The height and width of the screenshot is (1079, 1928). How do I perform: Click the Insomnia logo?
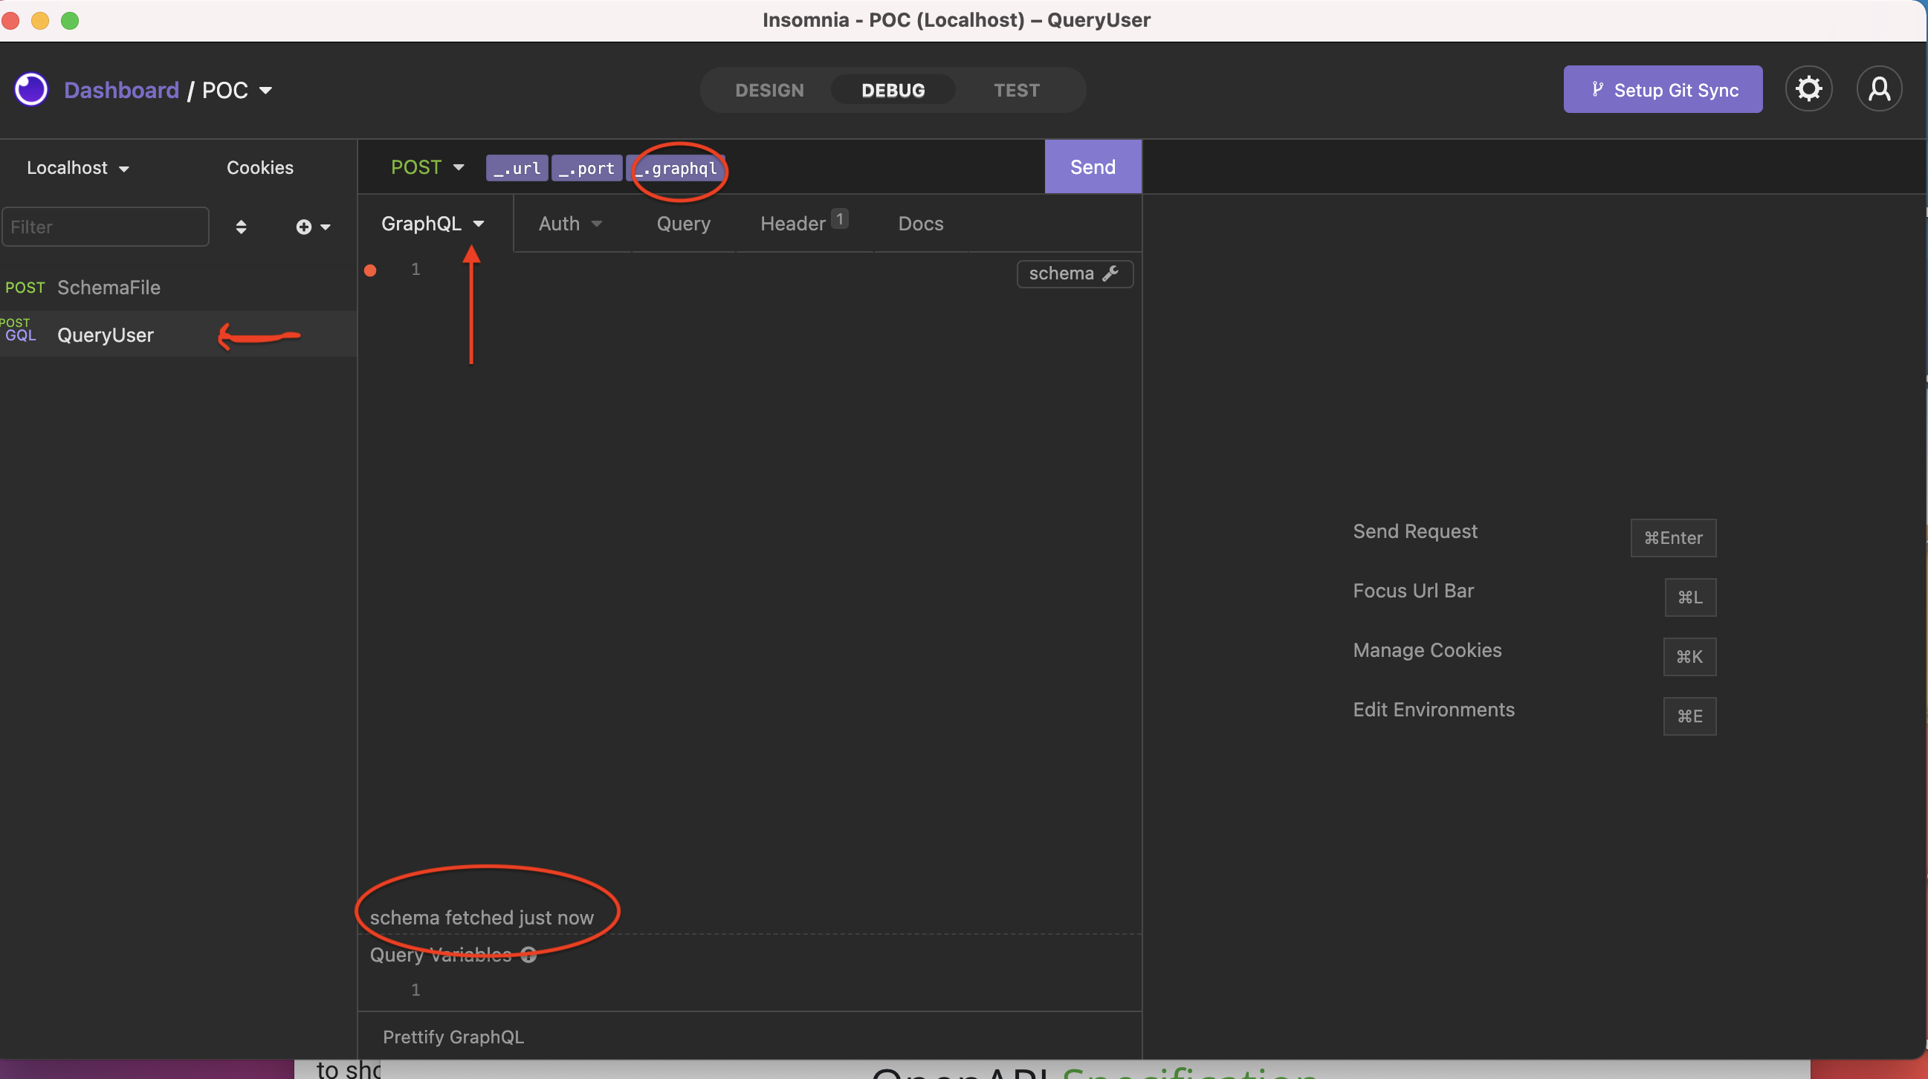click(30, 89)
